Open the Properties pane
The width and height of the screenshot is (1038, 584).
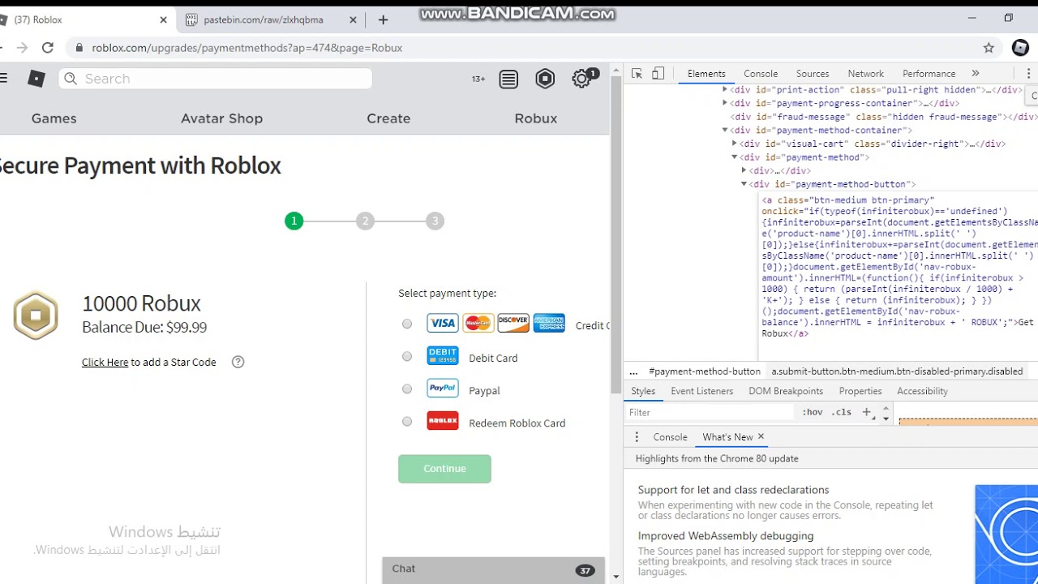[860, 391]
